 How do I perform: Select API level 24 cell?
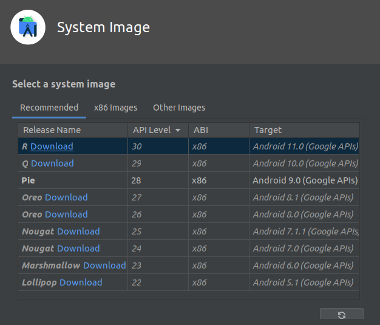click(x=158, y=248)
